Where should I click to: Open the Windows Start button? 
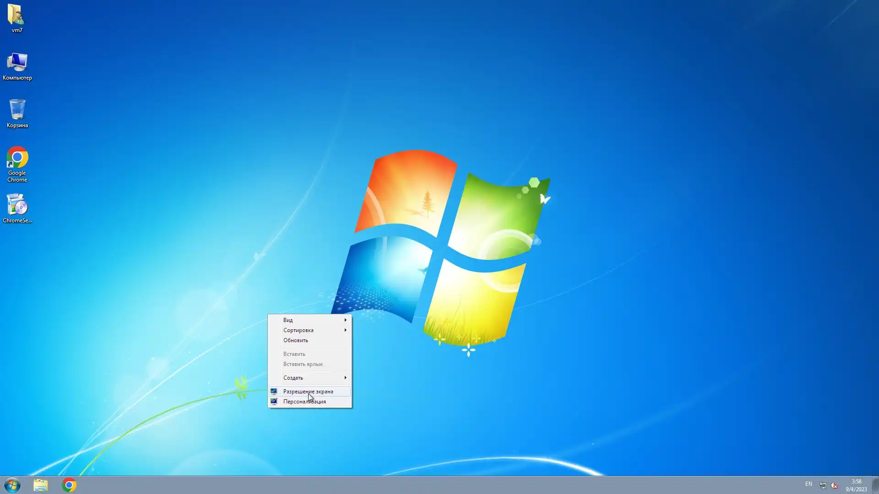12,485
